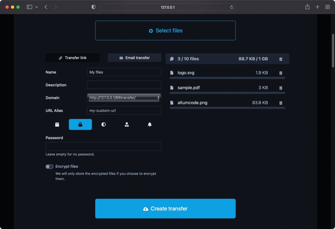Delete sample.pdf using its trash icon

click(281, 88)
